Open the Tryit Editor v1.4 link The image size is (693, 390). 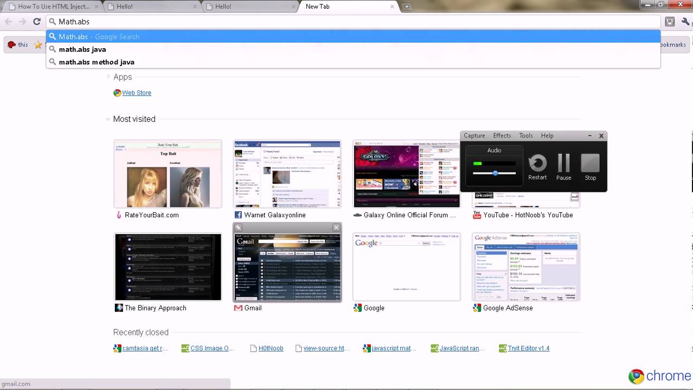[529, 348]
